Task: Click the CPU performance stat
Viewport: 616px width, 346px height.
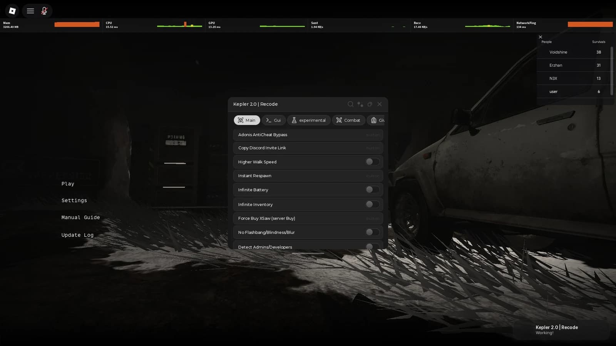Action: pyautogui.click(x=154, y=25)
